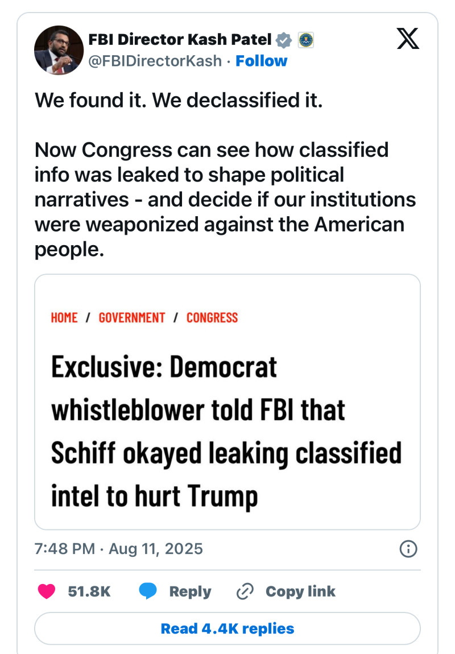Expand Read 4.4K replies
This screenshot has height=654, width=455.
click(x=227, y=628)
